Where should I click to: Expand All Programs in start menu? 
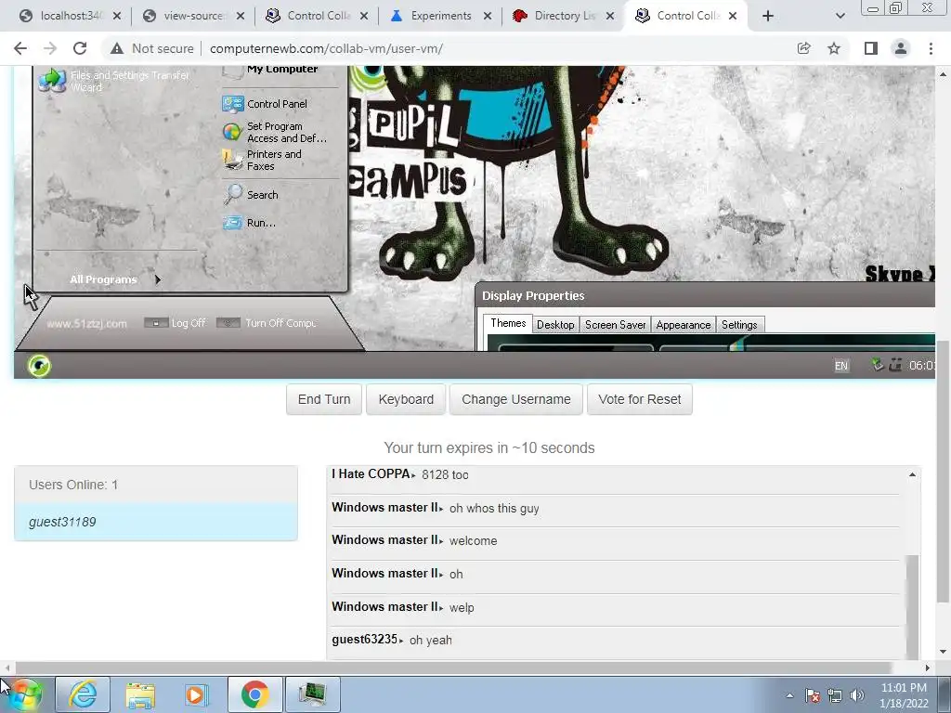click(114, 279)
